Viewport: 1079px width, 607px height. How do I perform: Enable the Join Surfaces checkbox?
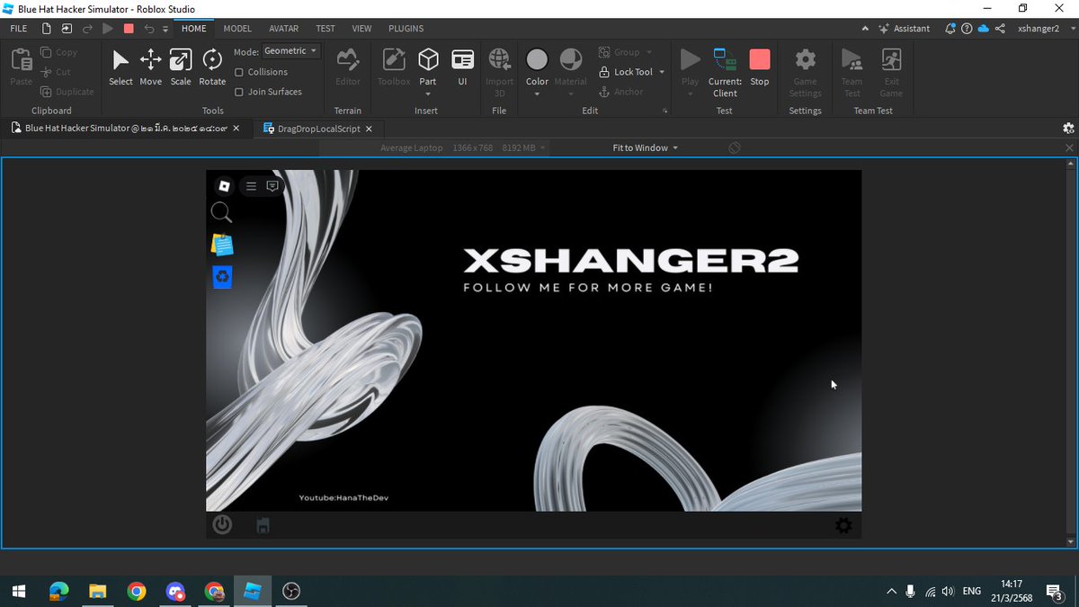pos(239,92)
